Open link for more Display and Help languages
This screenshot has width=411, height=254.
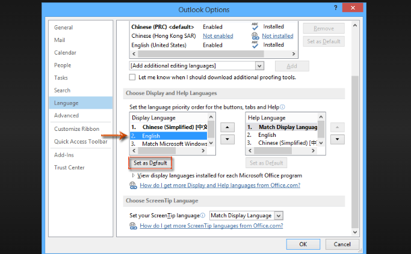(220, 186)
